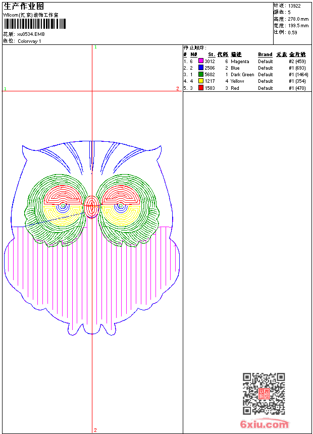The image size is (313, 434).
Task: Click the owl embroidery design preview
Action: click(x=92, y=238)
